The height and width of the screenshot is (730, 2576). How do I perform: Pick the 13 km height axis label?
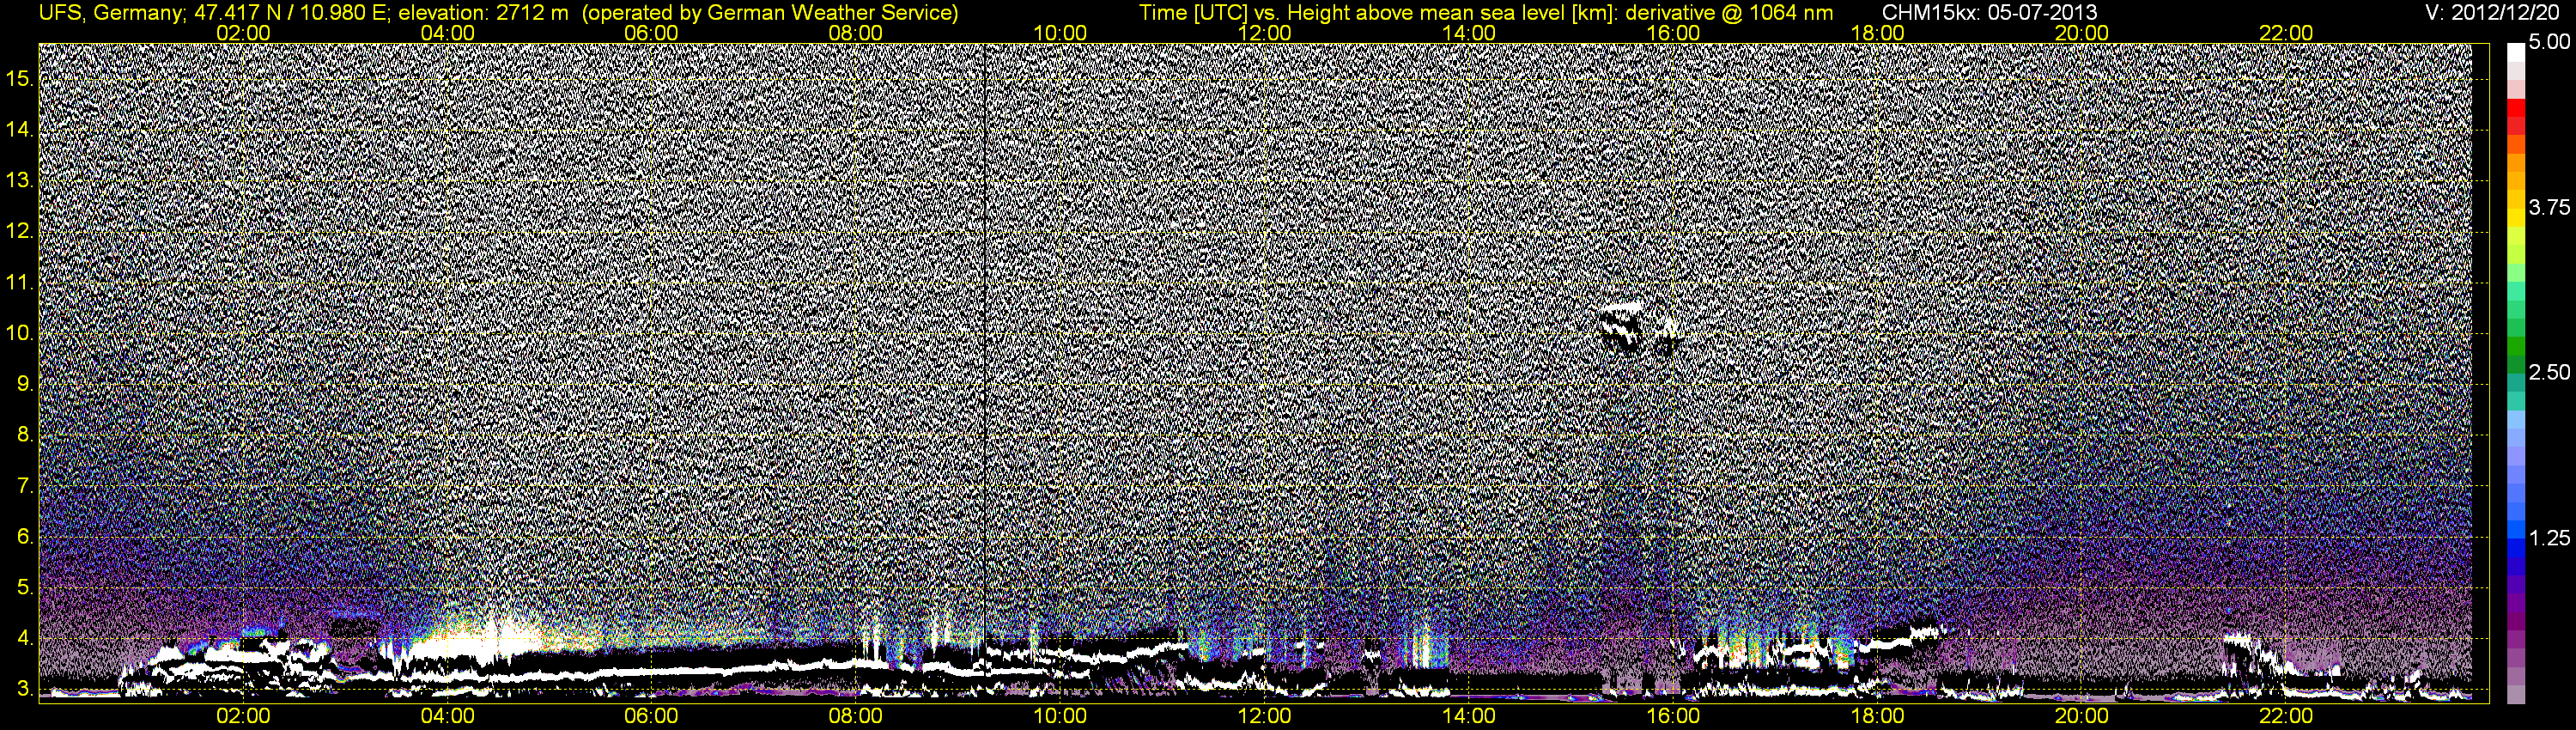coord(20,180)
